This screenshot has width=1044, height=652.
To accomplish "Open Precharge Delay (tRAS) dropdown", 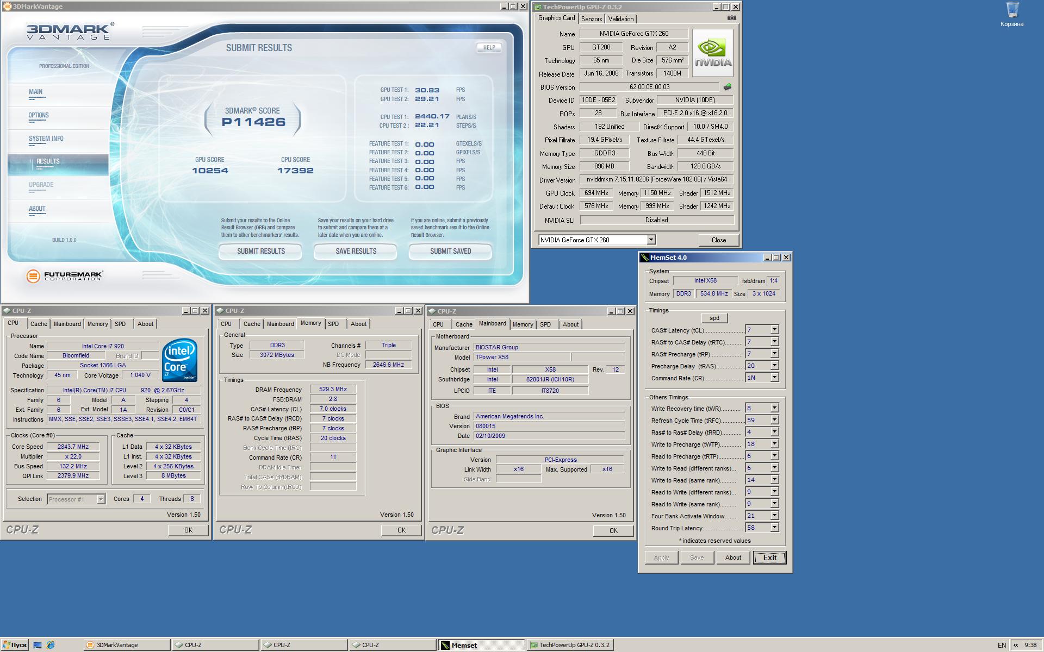I will (774, 366).
